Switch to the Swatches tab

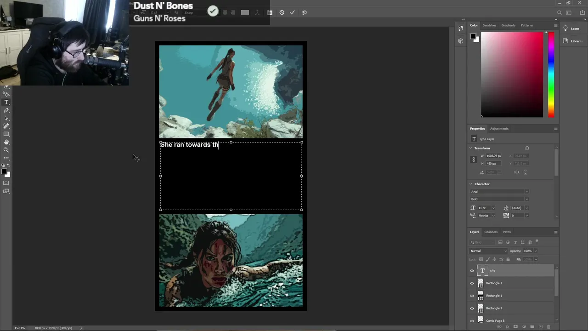coord(489,25)
